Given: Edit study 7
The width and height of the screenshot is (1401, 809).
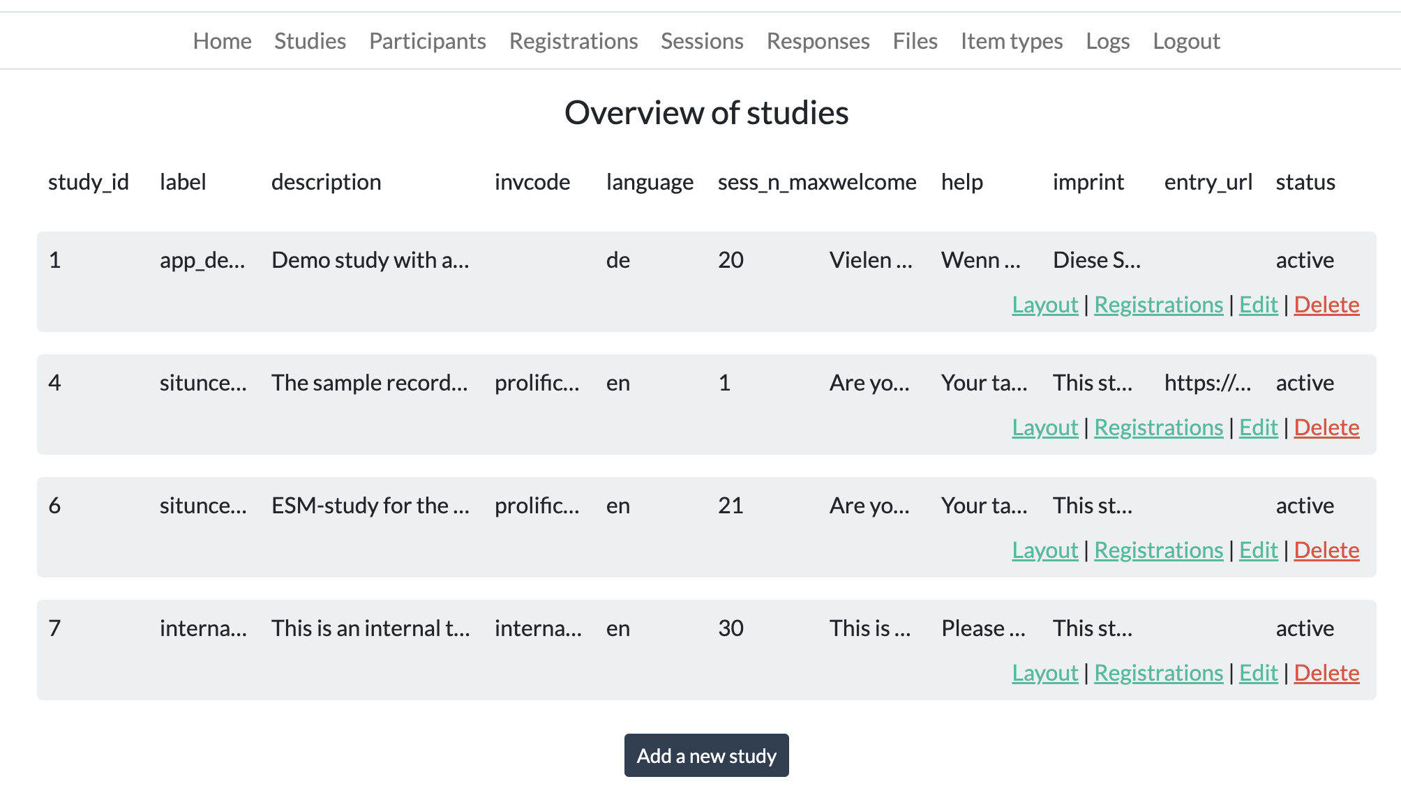Looking at the screenshot, I should [1258, 673].
